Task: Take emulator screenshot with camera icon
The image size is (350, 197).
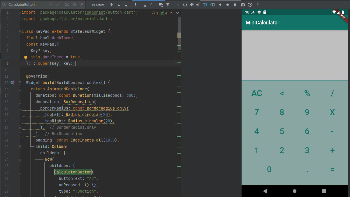Action: (x=243, y=5)
